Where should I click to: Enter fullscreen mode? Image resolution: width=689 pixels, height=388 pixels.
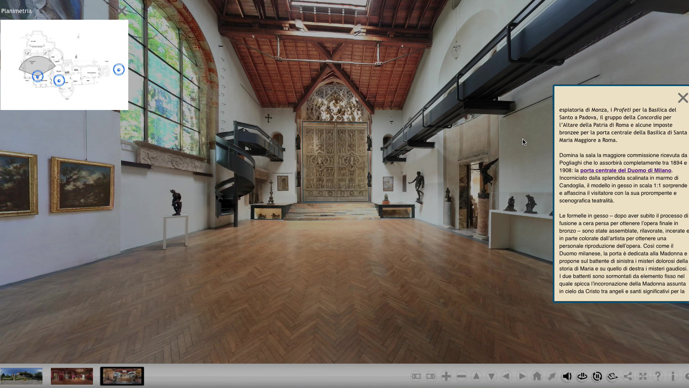pyautogui.click(x=643, y=376)
